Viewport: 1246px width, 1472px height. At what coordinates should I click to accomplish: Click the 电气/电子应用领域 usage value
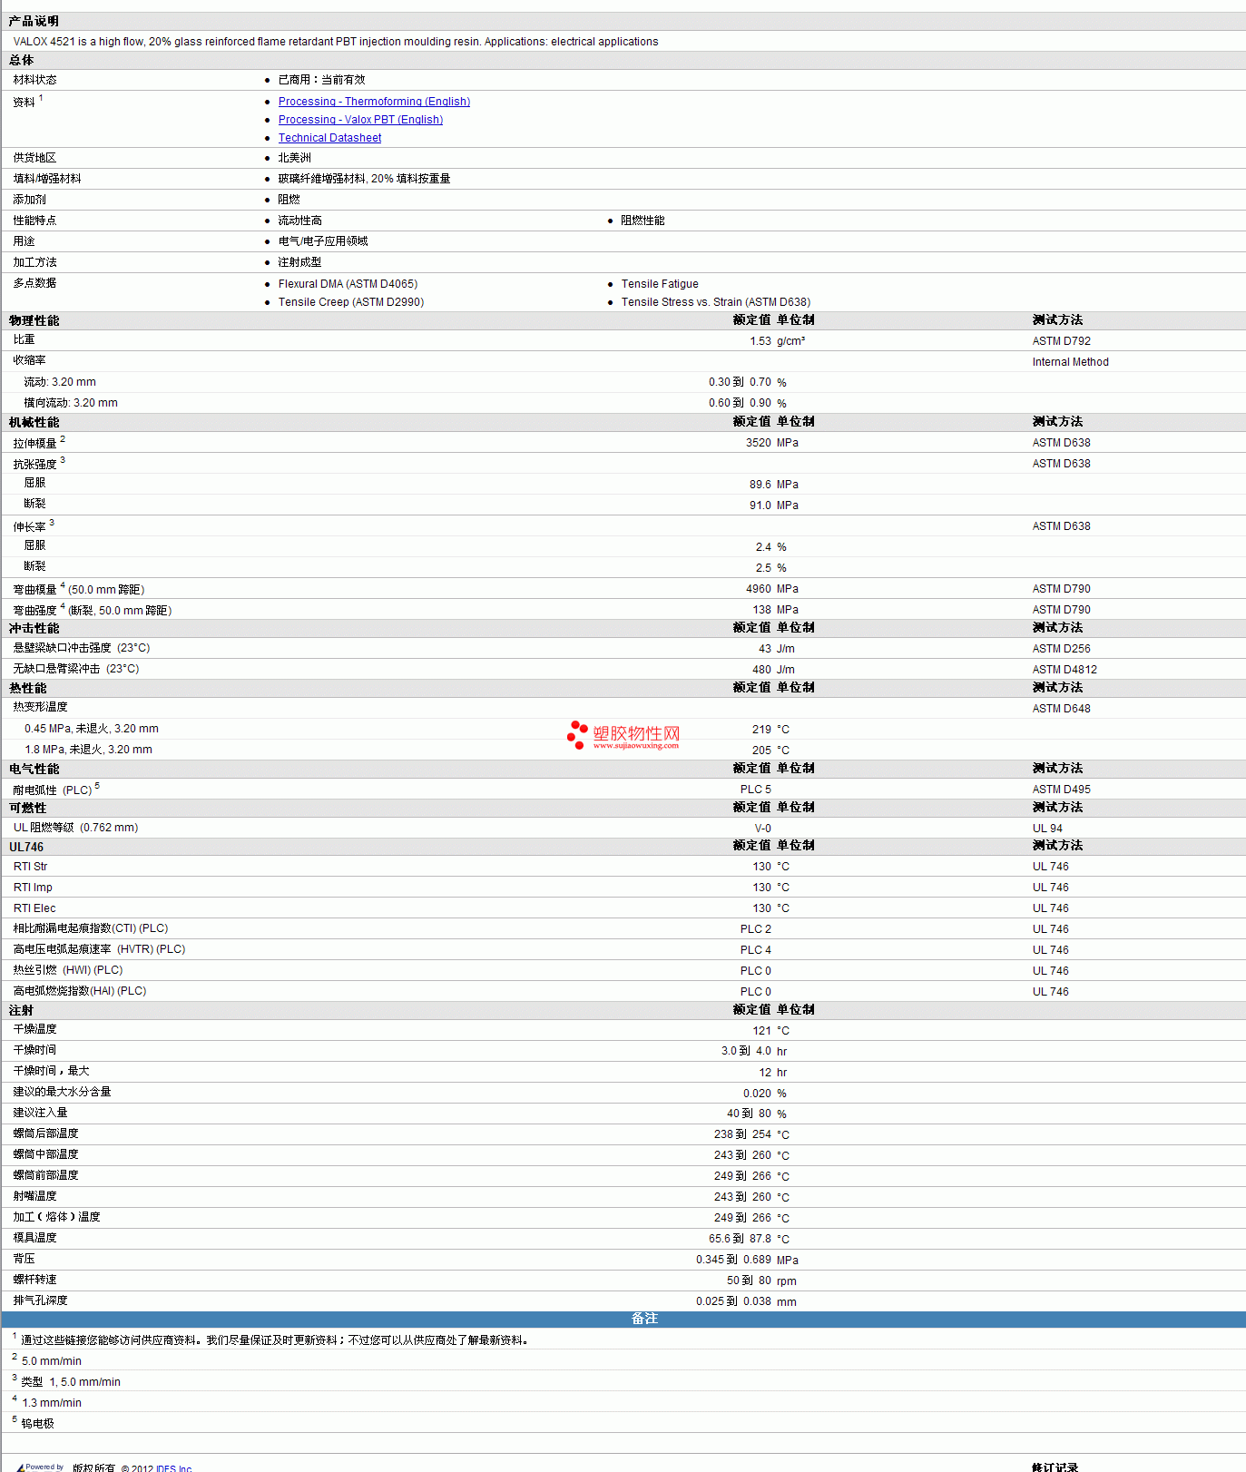point(323,241)
